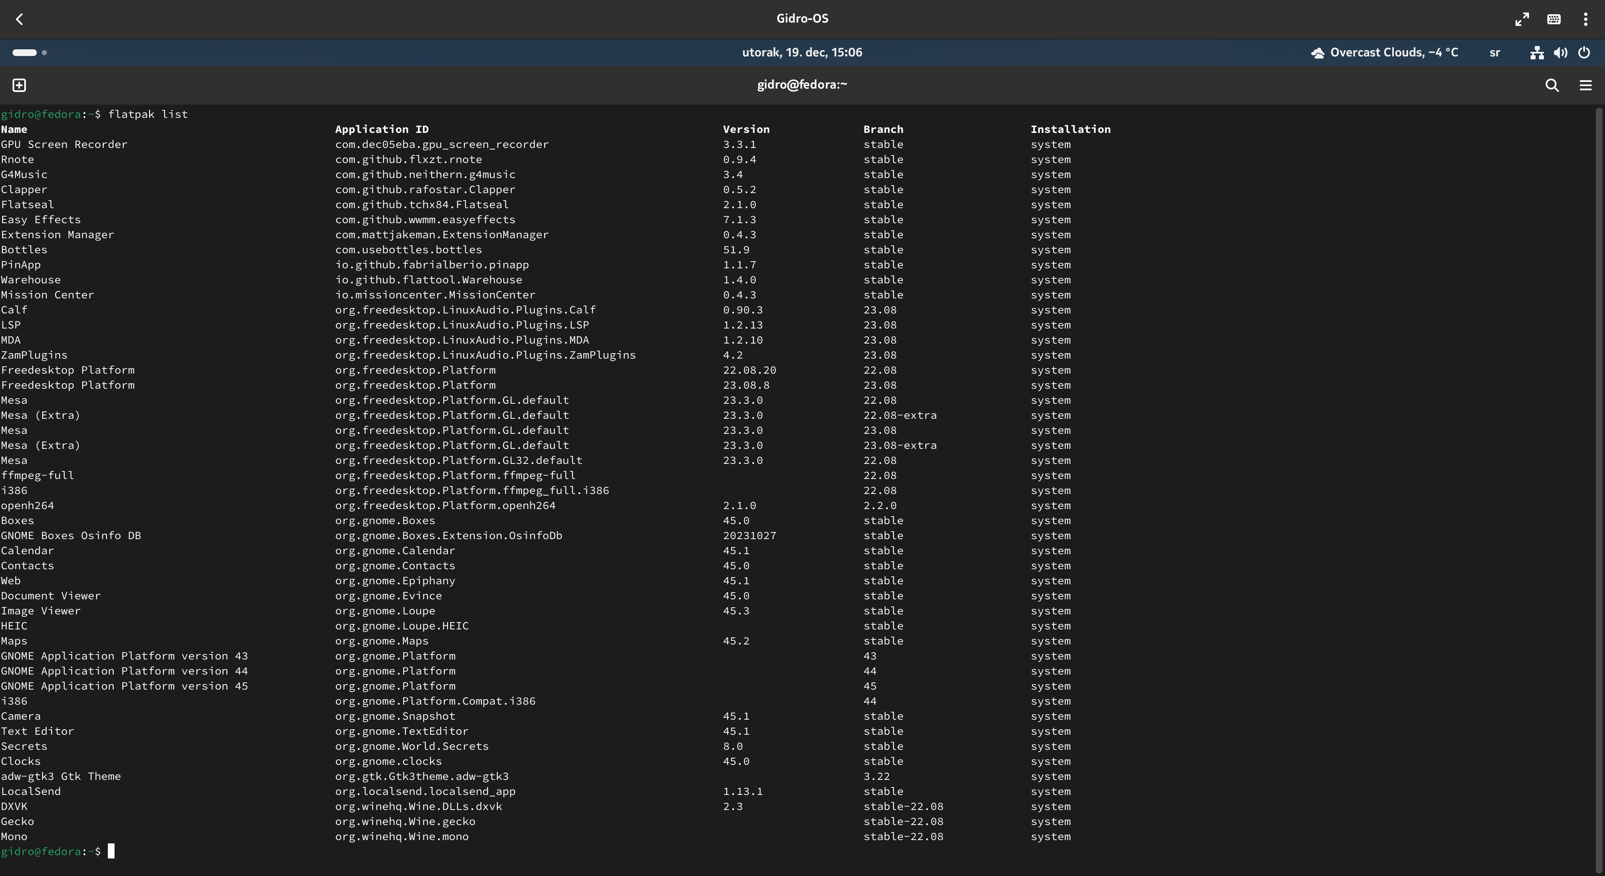Click the volume speaker icon
1605x876 pixels.
[x=1561, y=53]
